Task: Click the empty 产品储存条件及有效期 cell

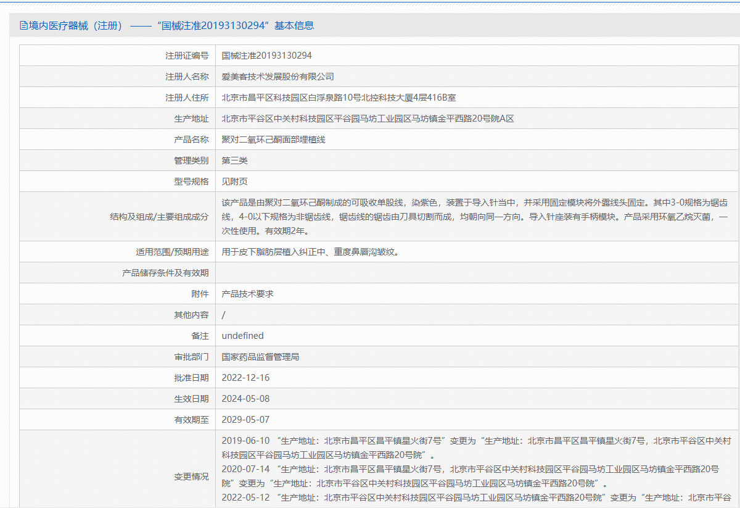Action: (x=476, y=273)
